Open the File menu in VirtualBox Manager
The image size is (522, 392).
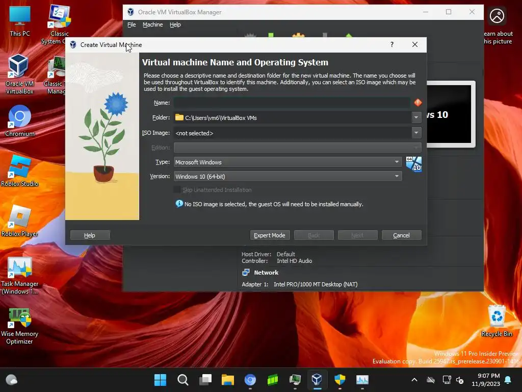[x=132, y=24]
